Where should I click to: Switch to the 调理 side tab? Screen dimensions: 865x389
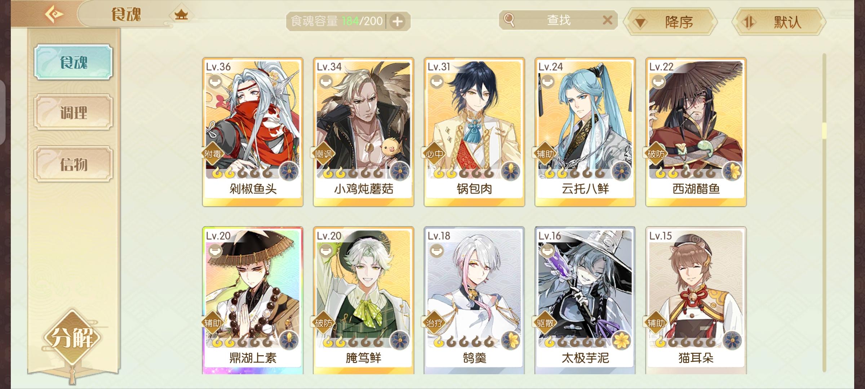[74, 112]
